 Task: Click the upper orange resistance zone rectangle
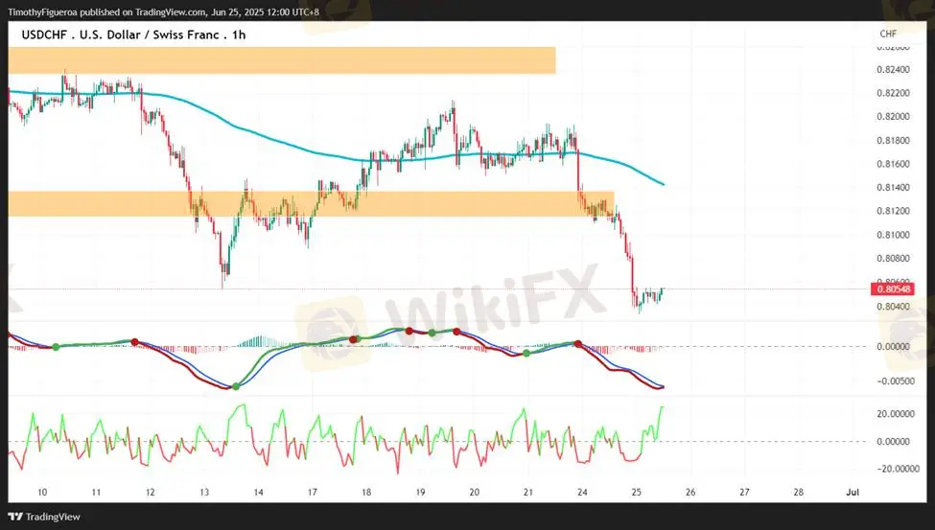point(282,60)
